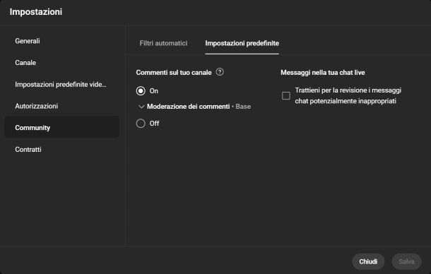Click the Impostazioni dialog title
This screenshot has width=431, height=274.
tap(36, 12)
